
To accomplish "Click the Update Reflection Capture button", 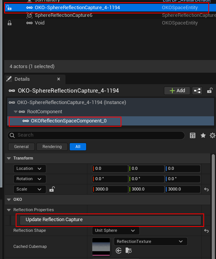I will click(110, 220).
